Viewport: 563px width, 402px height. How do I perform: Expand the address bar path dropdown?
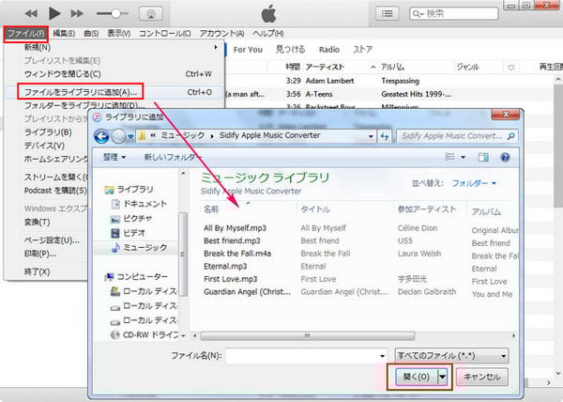point(371,136)
